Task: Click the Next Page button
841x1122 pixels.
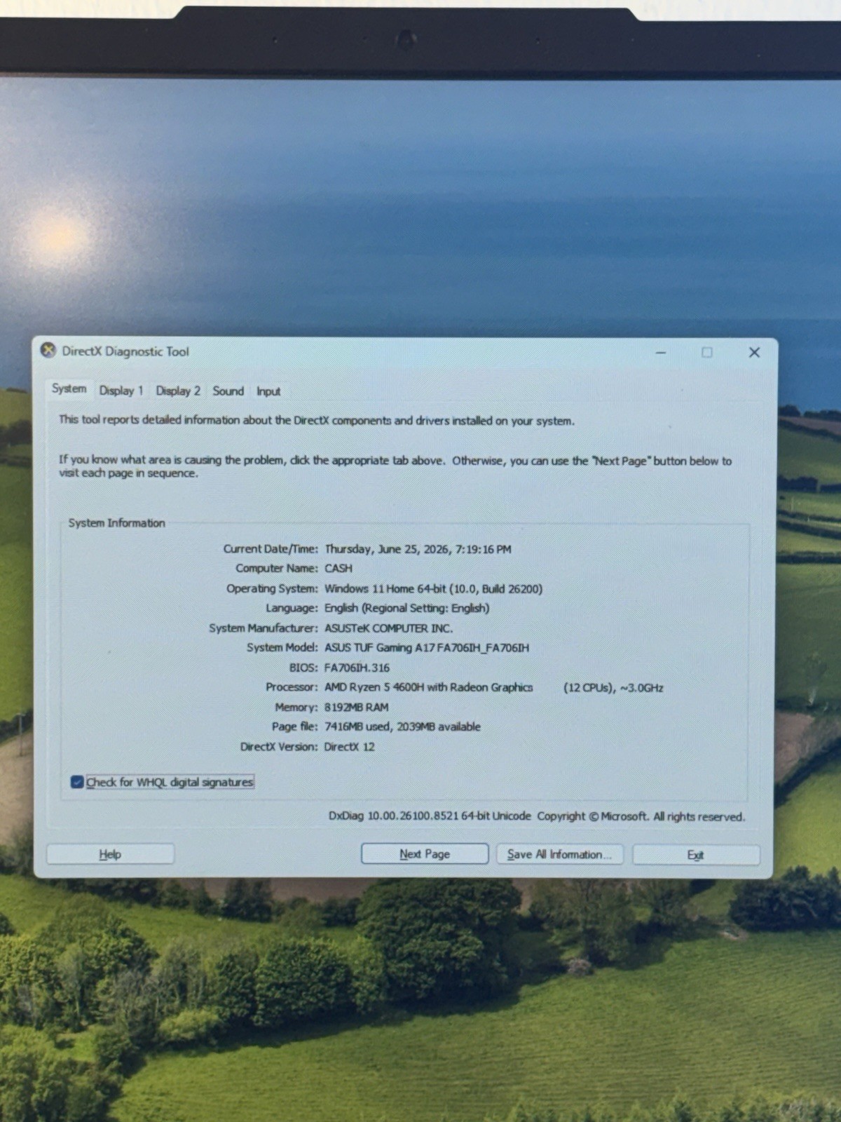Action: click(x=425, y=854)
